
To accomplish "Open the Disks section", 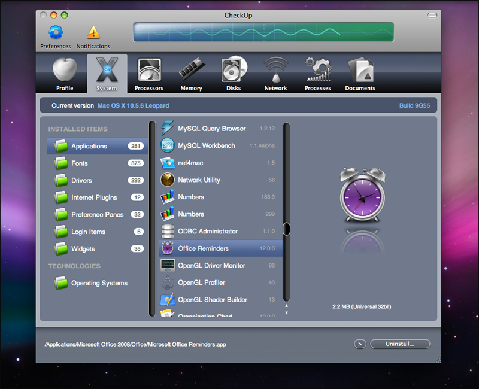I will (234, 74).
